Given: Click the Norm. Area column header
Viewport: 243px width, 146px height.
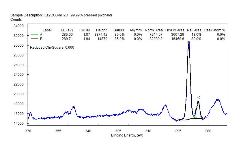Looking at the screenshot, I should pos(154,30).
